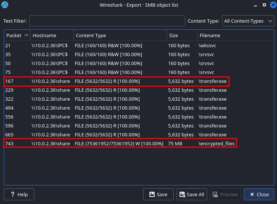Sort the list by Packet column
Image resolution: width=277 pixels, height=204 pixels.
[17, 35]
